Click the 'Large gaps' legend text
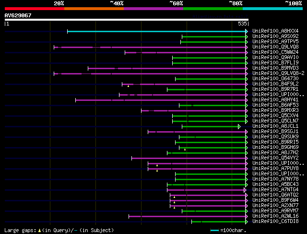The height and width of the screenshot is (234, 307). (20, 230)
